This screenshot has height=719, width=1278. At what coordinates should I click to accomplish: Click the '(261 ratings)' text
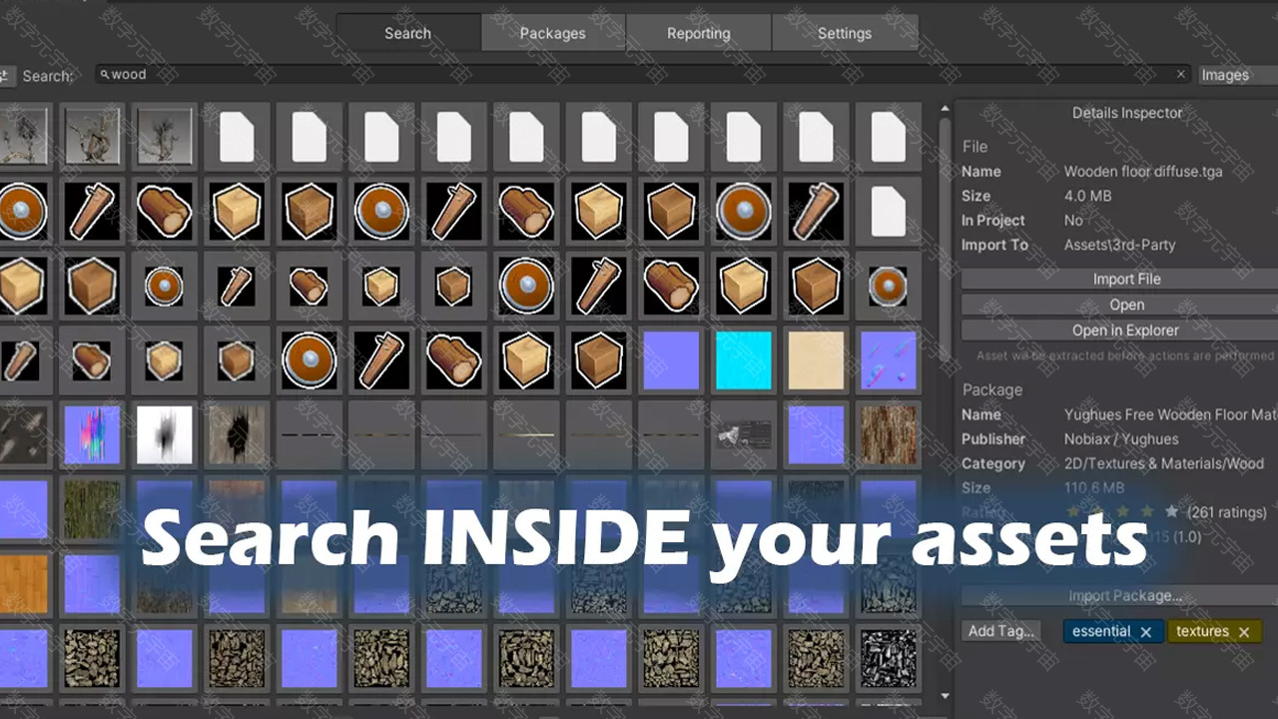pyautogui.click(x=1226, y=512)
